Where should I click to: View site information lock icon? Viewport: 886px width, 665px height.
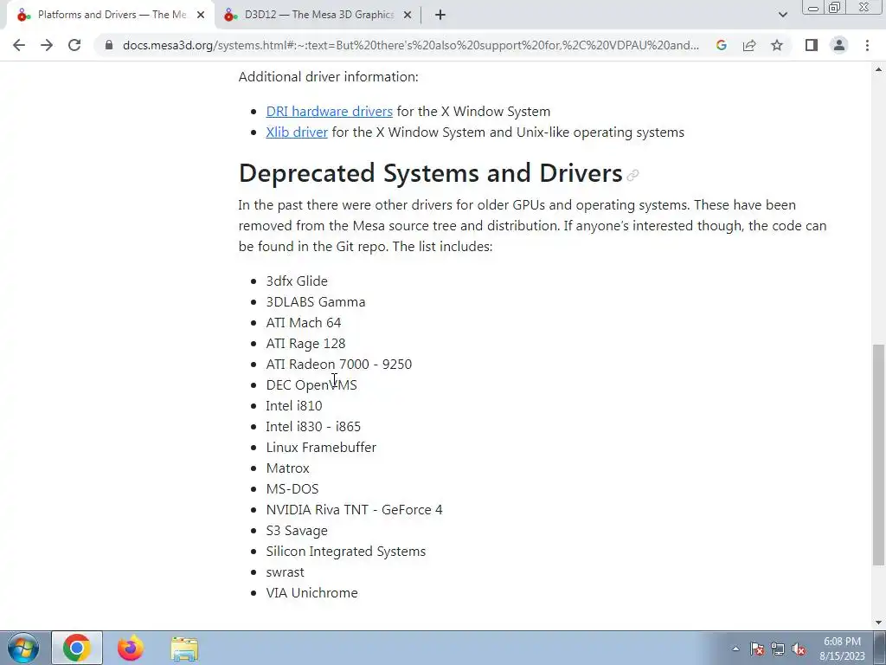[109, 45]
